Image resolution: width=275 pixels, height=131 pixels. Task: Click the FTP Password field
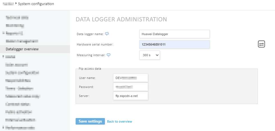coord(130,87)
